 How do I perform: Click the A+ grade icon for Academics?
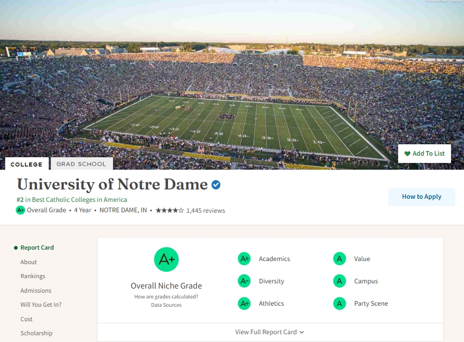pyautogui.click(x=244, y=259)
